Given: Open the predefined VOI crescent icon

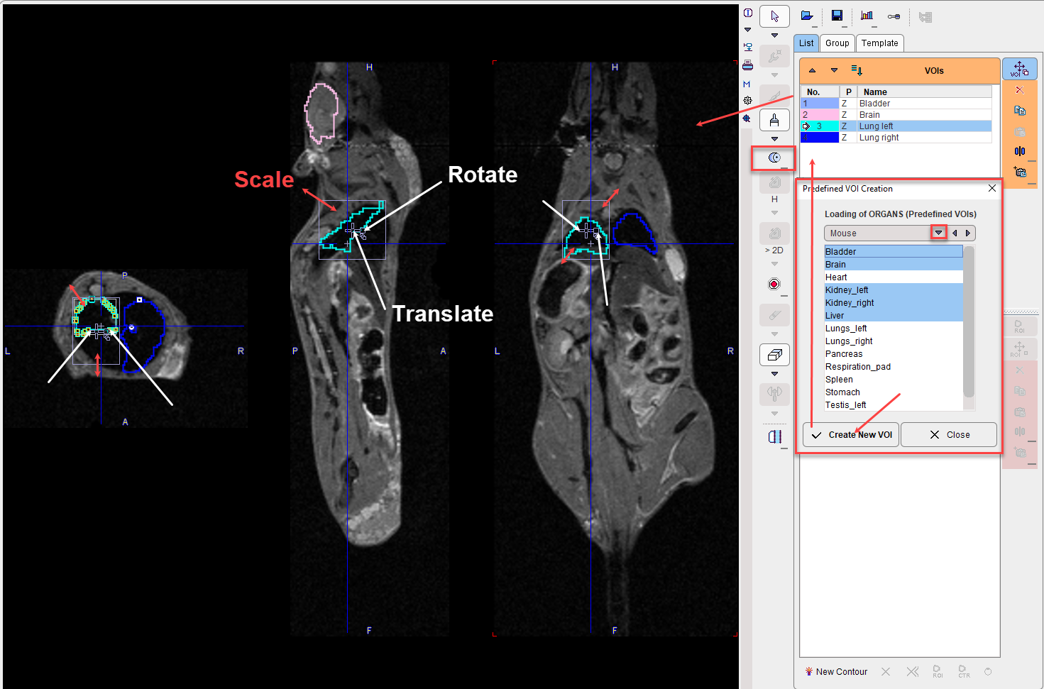Looking at the screenshot, I should (x=774, y=158).
